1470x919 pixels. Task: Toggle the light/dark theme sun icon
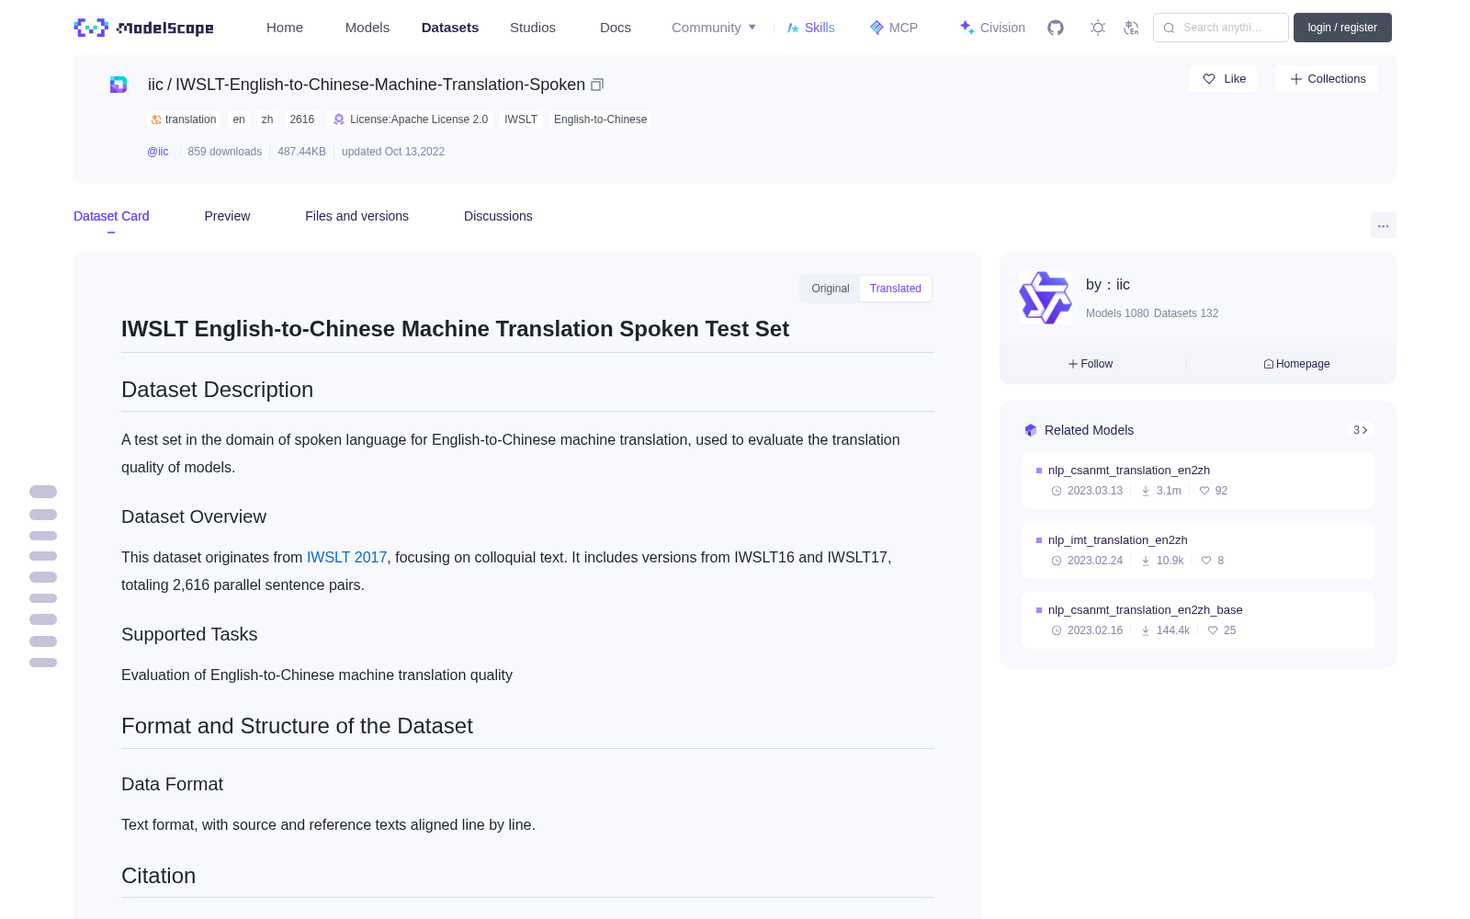coord(1097,28)
